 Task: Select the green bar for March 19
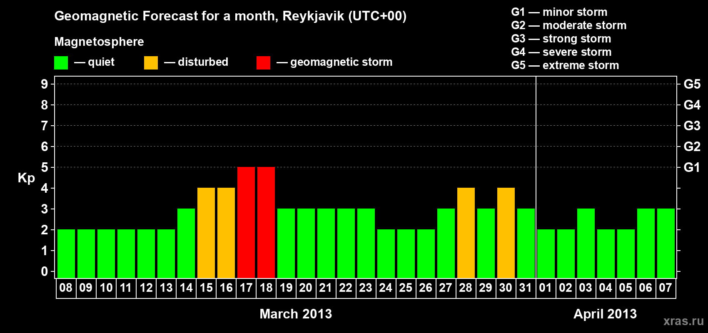pyautogui.click(x=286, y=243)
